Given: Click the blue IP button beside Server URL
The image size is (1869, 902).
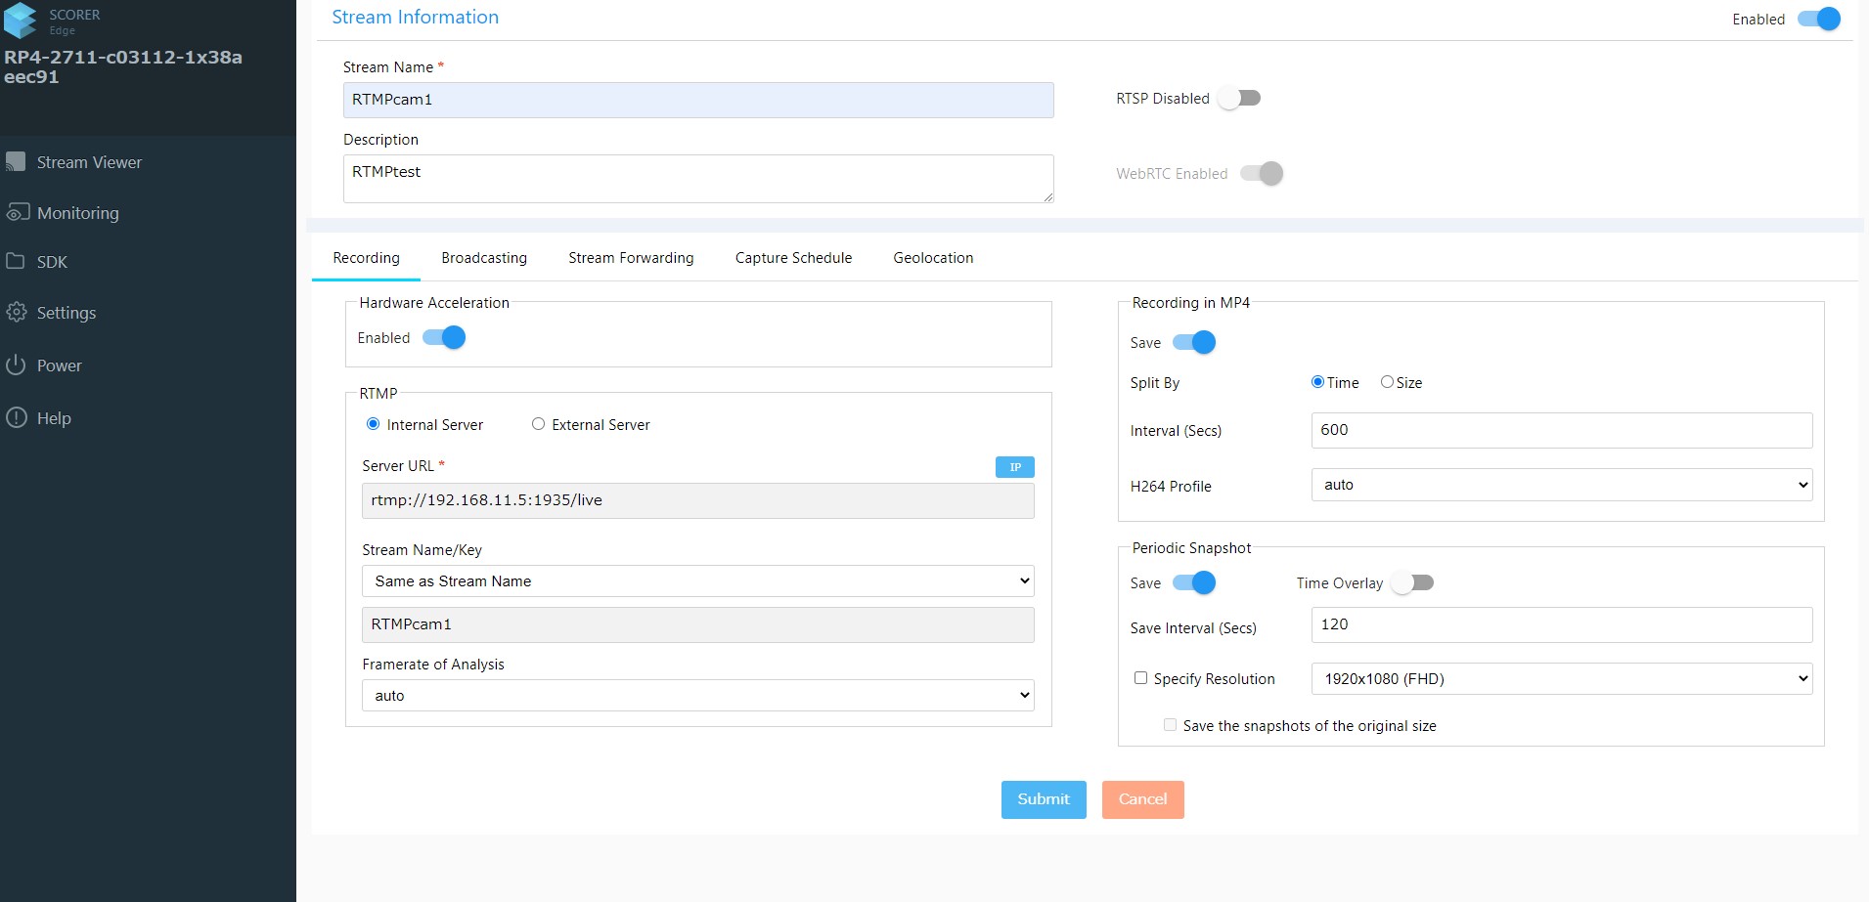Looking at the screenshot, I should [x=1014, y=467].
